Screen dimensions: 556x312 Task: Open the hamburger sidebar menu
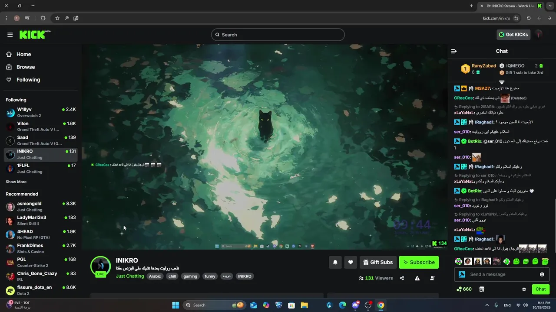point(10,35)
